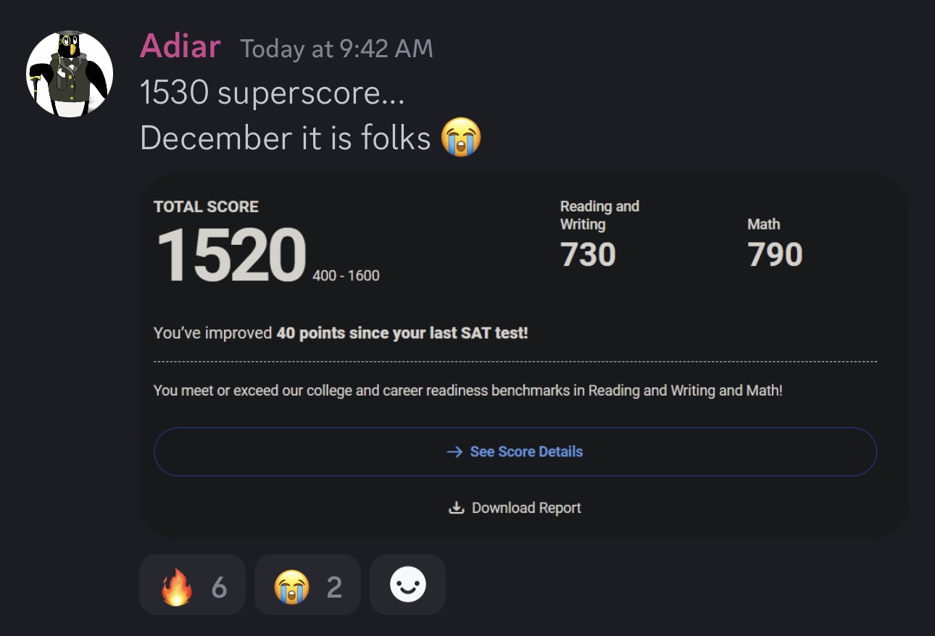Open Adiar's penguin profile avatar
935x636 pixels.
(69, 72)
